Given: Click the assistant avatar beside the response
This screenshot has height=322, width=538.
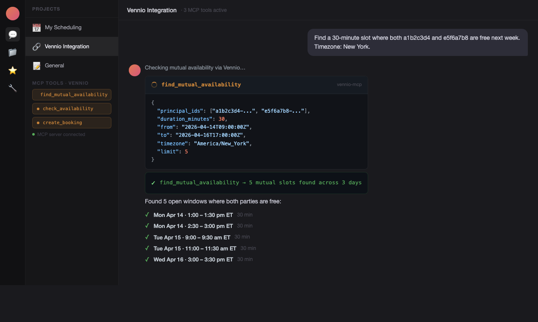Looking at the screenshot, I should (135, 70).
